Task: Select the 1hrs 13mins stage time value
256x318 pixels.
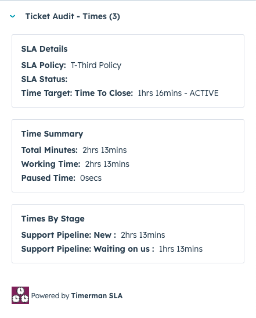Action: point(181,249)
